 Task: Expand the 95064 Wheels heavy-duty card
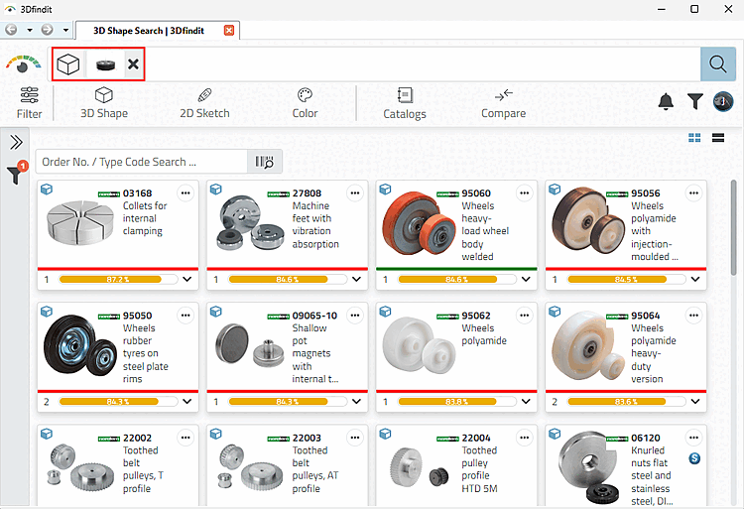click(695, 402)
